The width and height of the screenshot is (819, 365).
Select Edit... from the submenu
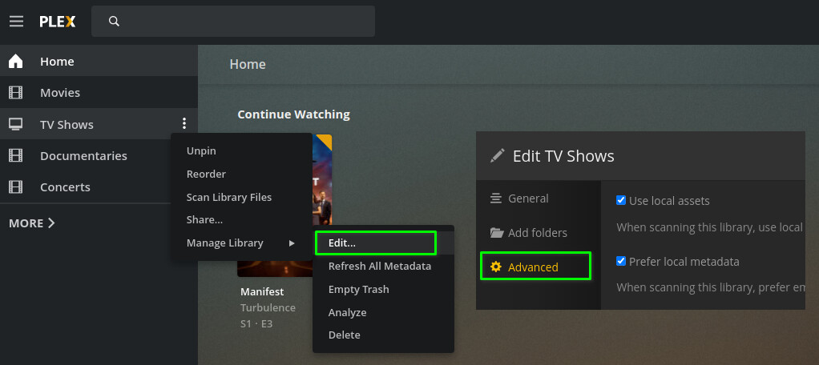[x=342, y=243]
